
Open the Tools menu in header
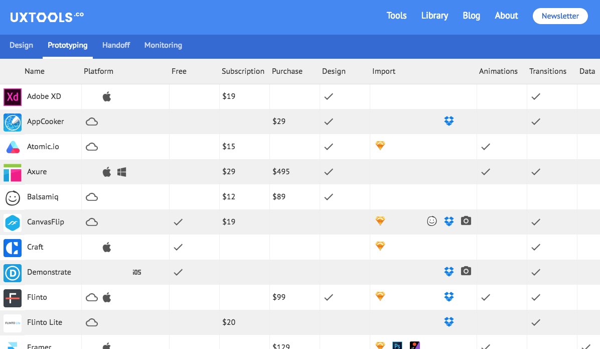pos(396,16)
